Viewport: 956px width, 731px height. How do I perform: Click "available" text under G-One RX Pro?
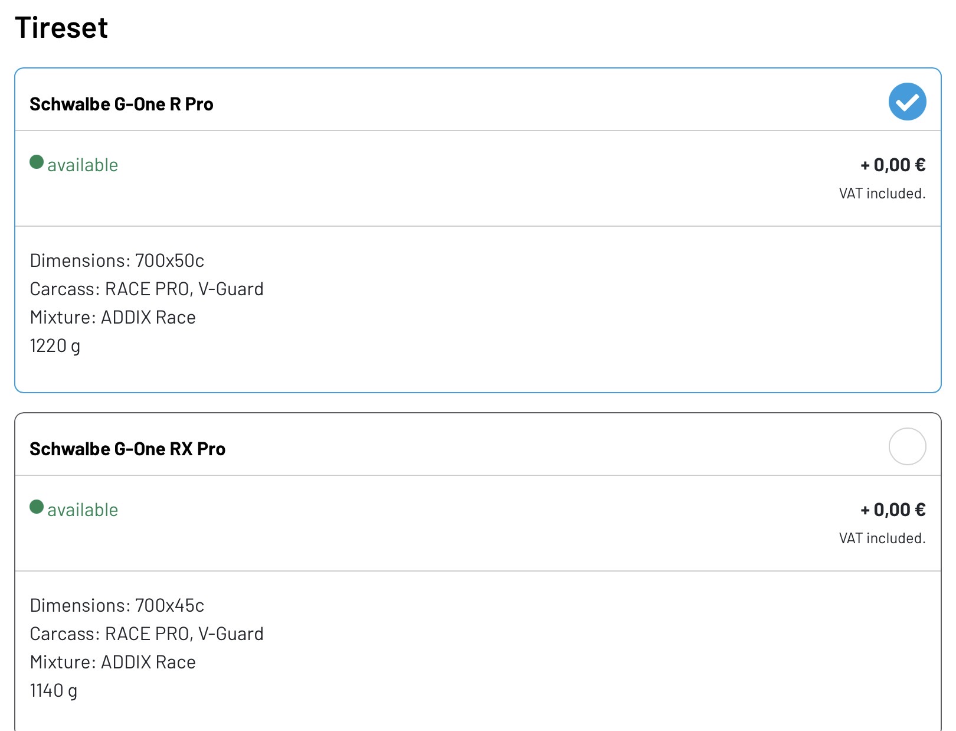[83, 510]
